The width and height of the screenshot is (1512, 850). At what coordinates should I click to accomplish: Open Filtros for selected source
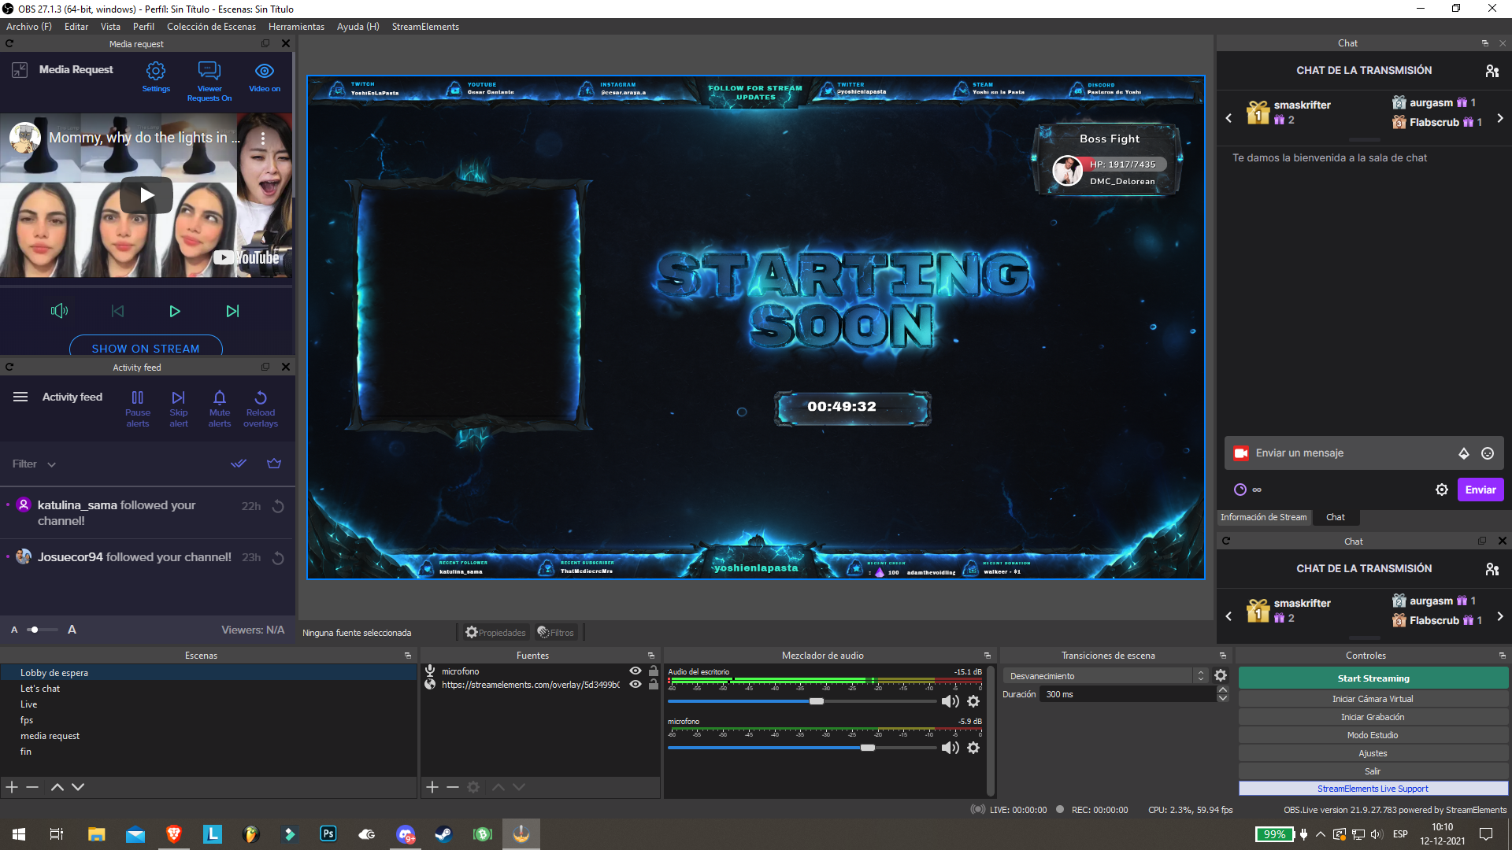point(556,633)
